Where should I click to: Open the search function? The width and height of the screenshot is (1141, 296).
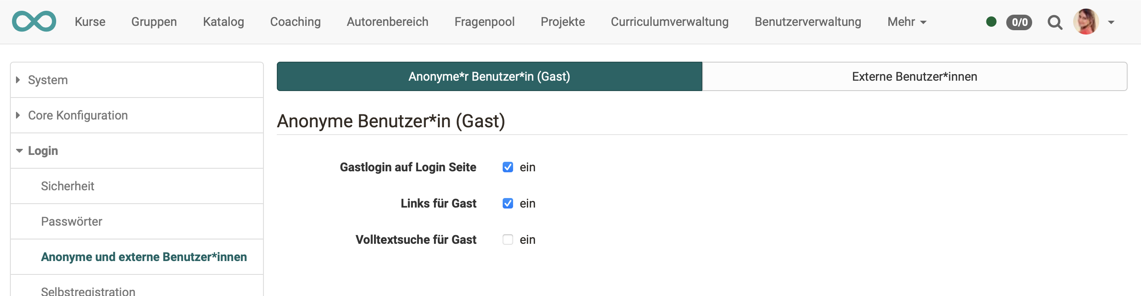tap(1055, 22)
